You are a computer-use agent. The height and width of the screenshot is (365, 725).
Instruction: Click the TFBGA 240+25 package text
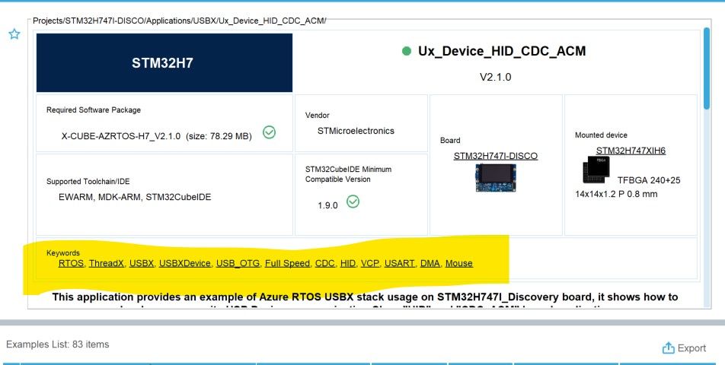(649, 180)
